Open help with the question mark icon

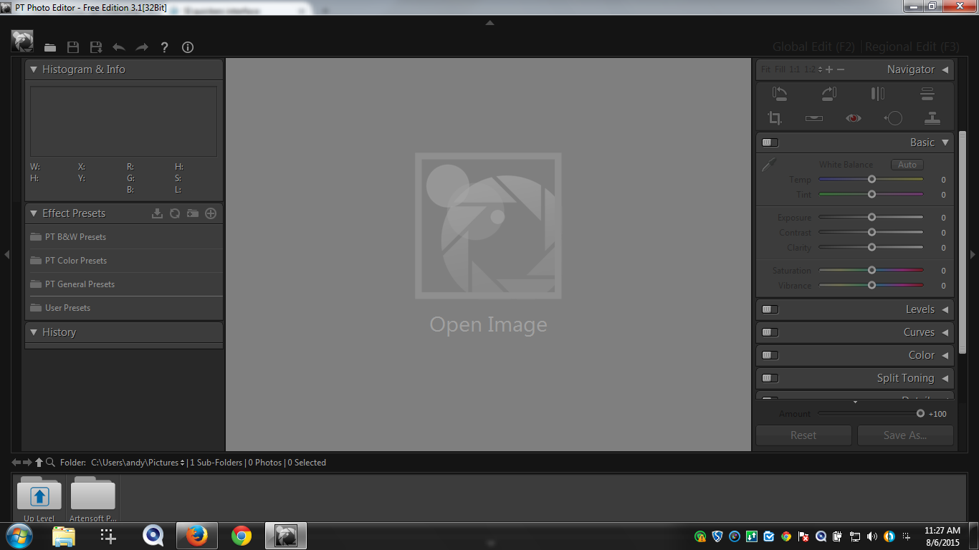click(164, 47)
